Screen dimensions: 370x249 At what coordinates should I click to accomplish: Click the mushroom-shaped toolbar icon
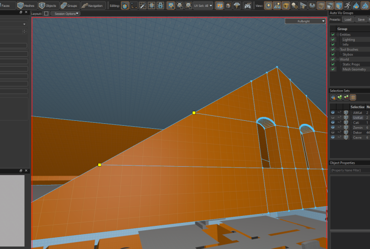[x=237, y=5]
